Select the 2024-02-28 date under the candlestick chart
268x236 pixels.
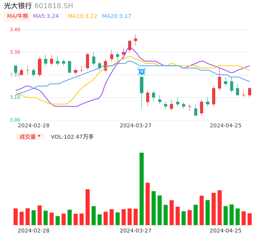pyautogui.click(x=34, y=125)
